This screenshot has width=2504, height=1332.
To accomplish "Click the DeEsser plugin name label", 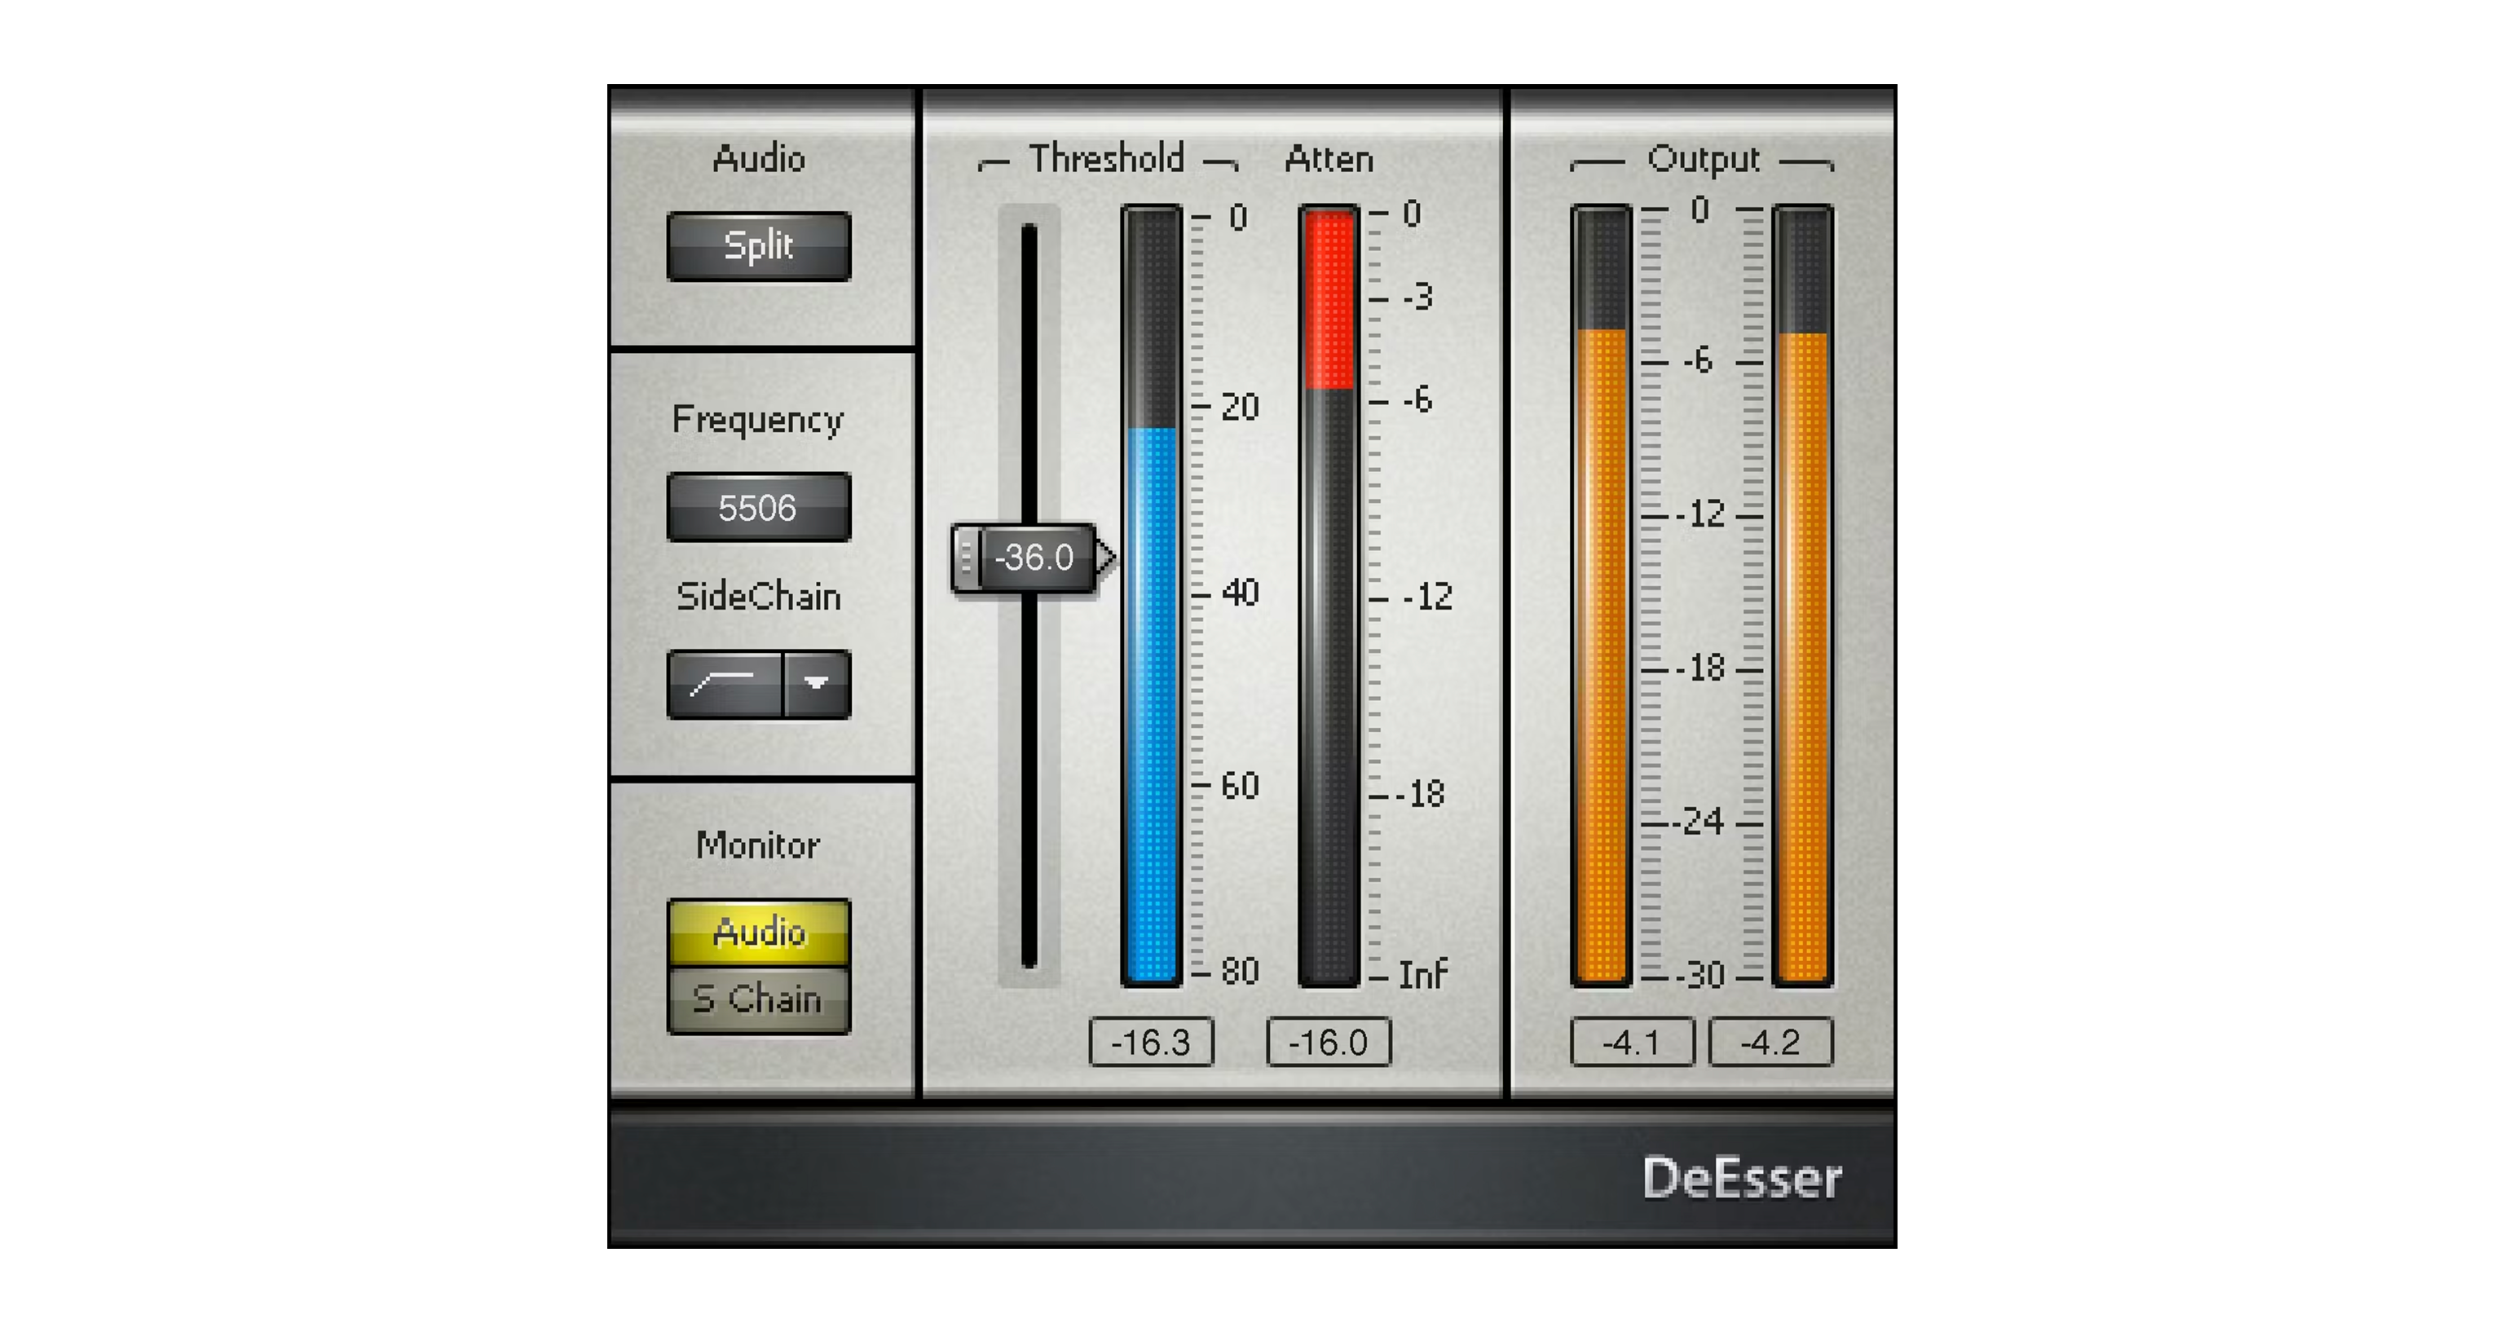I will pos(1742,1179).
